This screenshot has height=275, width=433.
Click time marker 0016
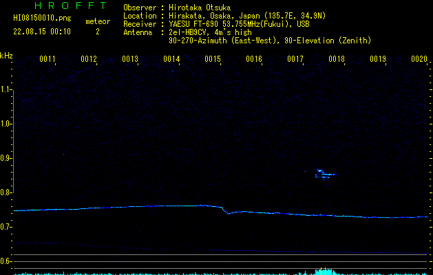254,59
